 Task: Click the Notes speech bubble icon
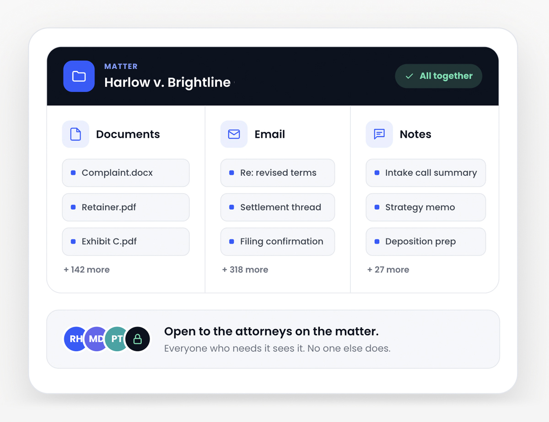click(x=379, y=134)
